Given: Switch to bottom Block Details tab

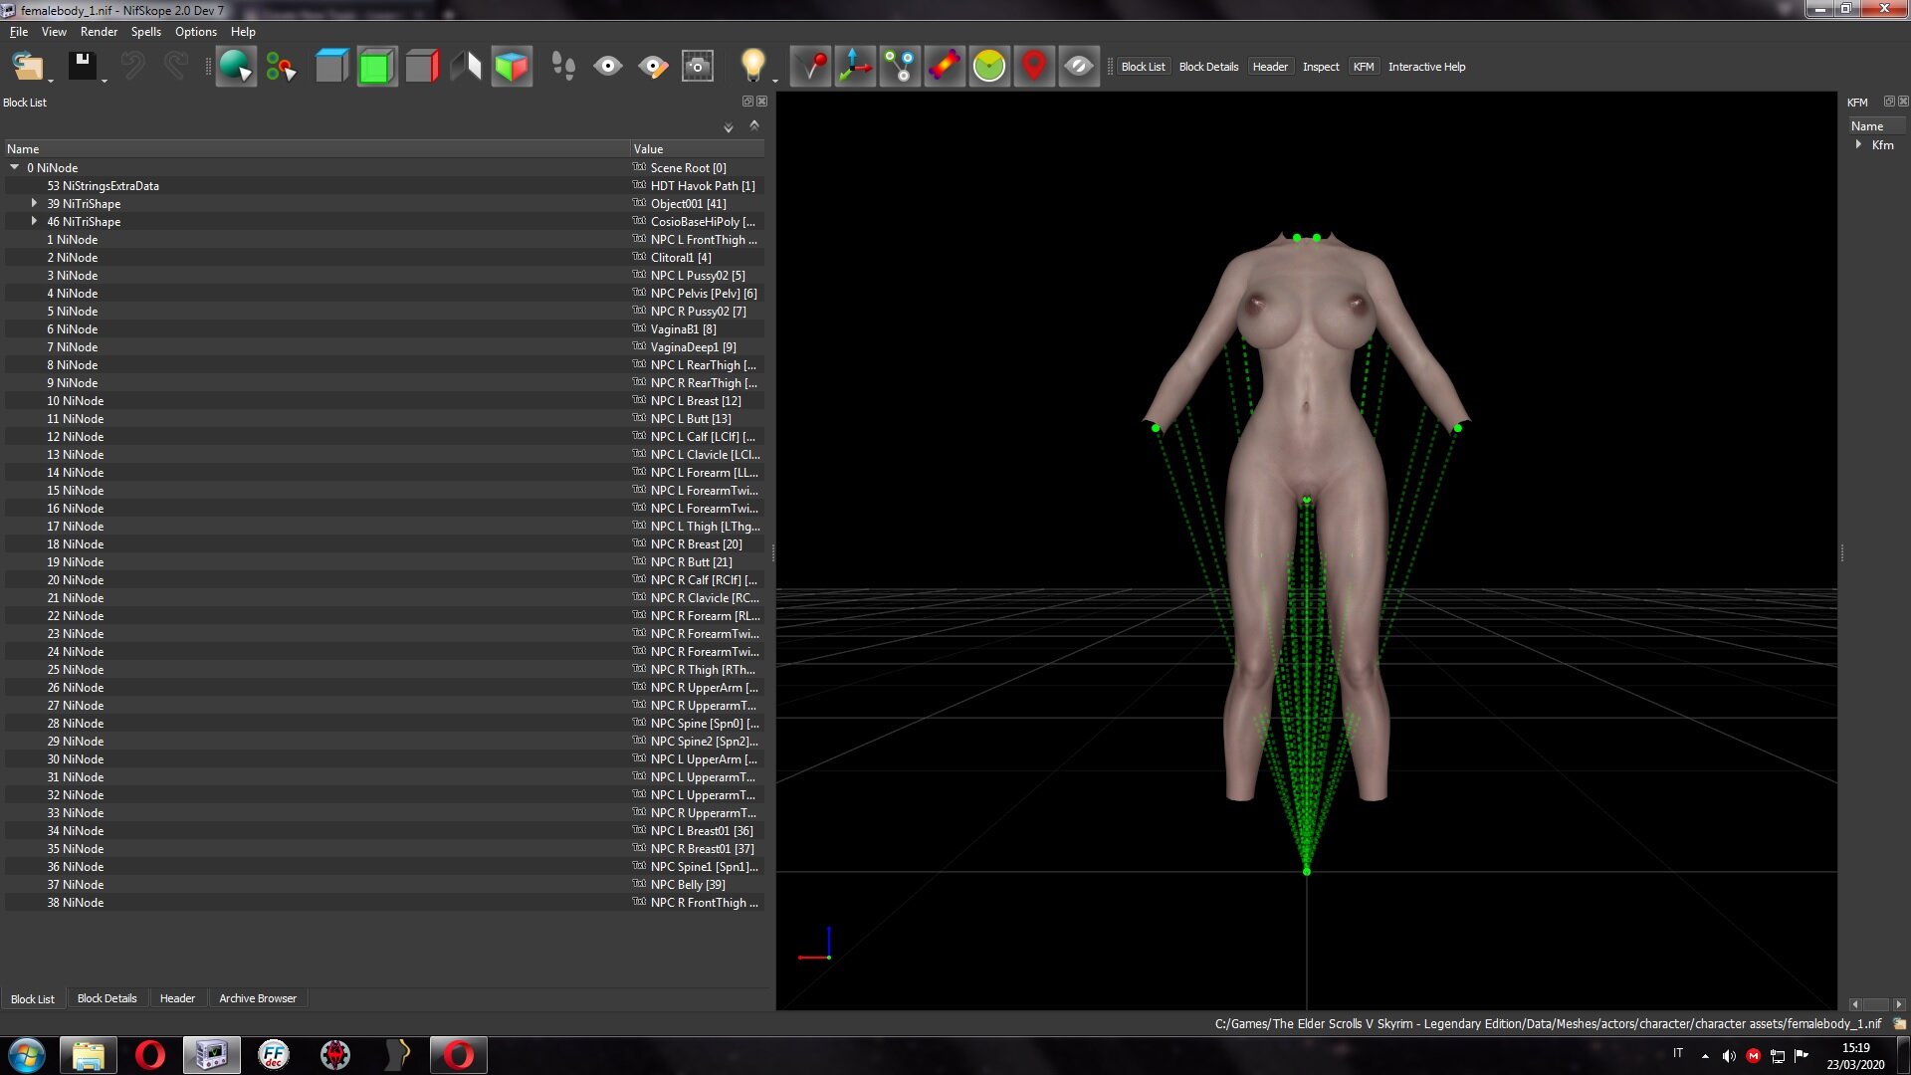Looking at the screenshot, I should tap(106, 998).
